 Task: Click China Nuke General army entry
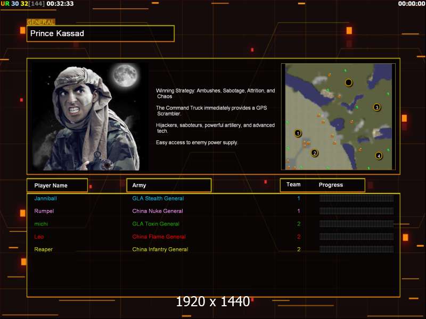click(x=158, y=211)
